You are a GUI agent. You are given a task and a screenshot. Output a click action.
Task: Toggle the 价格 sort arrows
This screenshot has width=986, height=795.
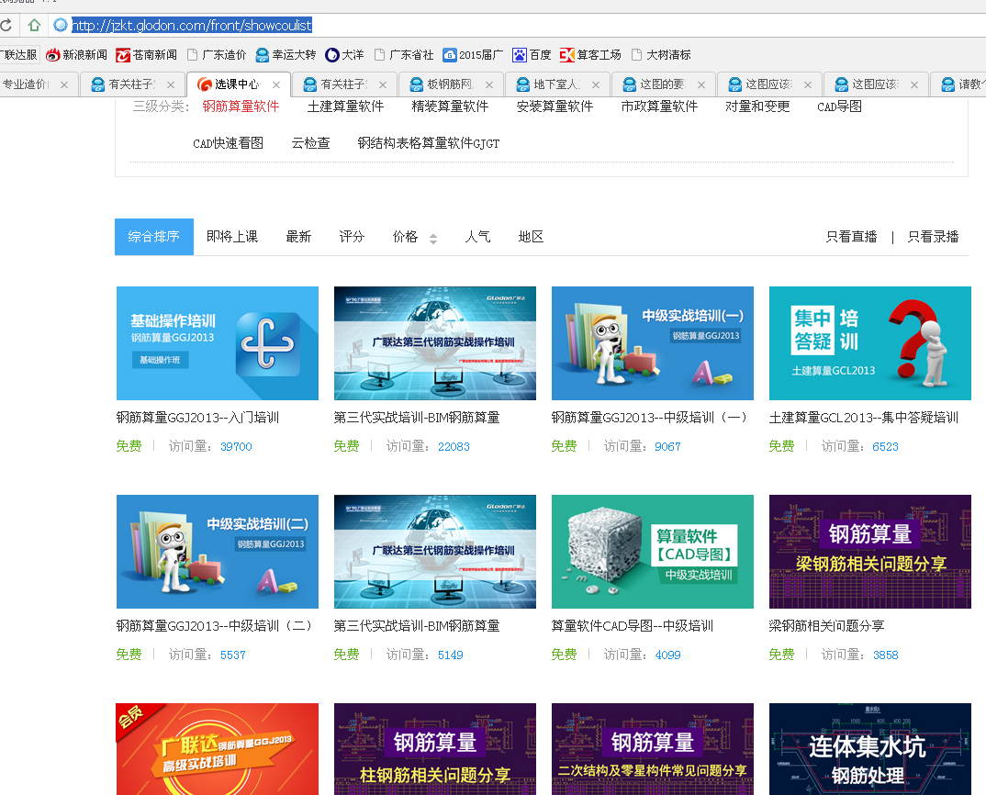[433, 239]
